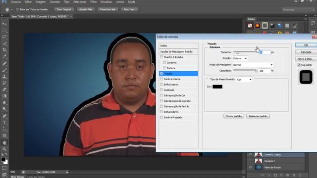
Task: Open the Filtro menu
Action: (x=93, y=2)
